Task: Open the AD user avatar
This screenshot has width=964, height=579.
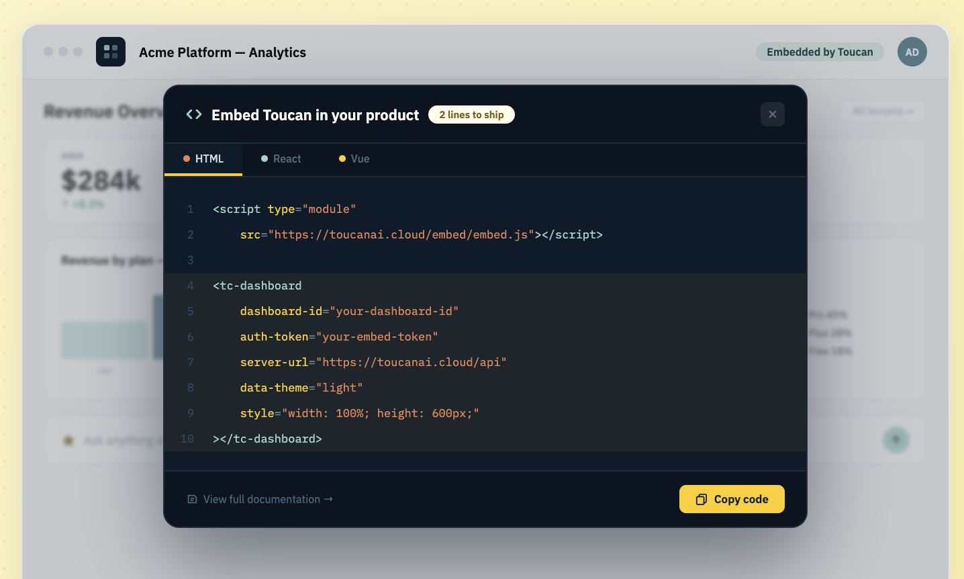Action: pyautogui.click(x=912, y=52)
